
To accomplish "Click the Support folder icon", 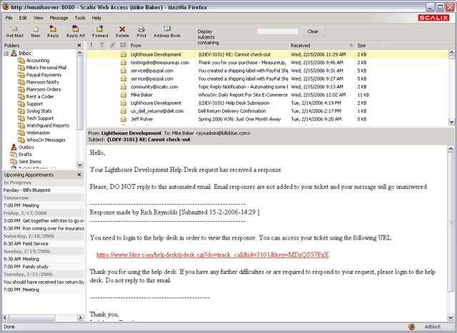I will [x=21, y=103].
